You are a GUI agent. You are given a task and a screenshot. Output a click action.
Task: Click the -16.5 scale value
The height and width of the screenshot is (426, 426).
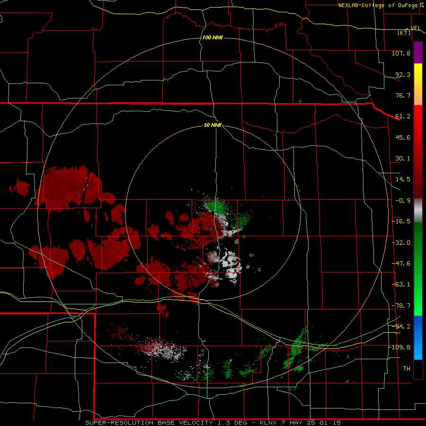401,222
